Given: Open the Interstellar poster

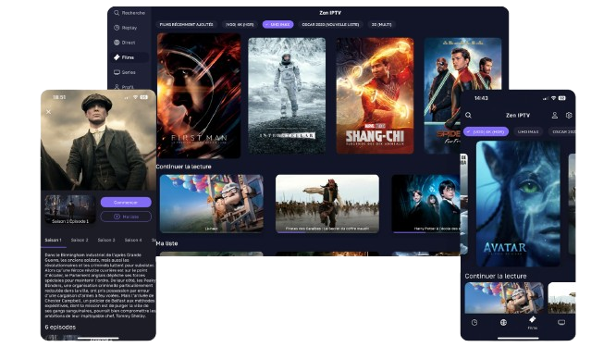Looking at the screenshot, I should [287, 95].
